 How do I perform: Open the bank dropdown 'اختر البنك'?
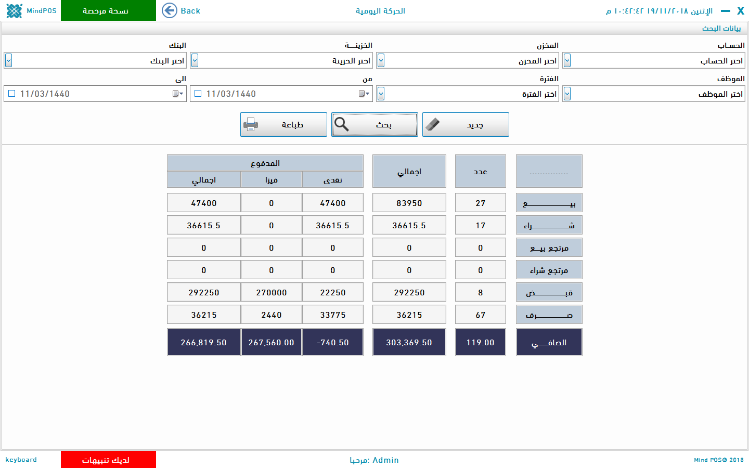pyautogui.click(x=8, y=60)
